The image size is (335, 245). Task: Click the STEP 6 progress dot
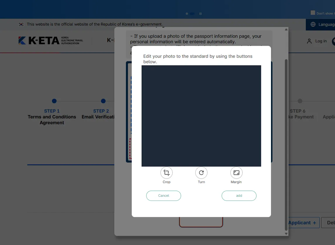pos(300,101)
